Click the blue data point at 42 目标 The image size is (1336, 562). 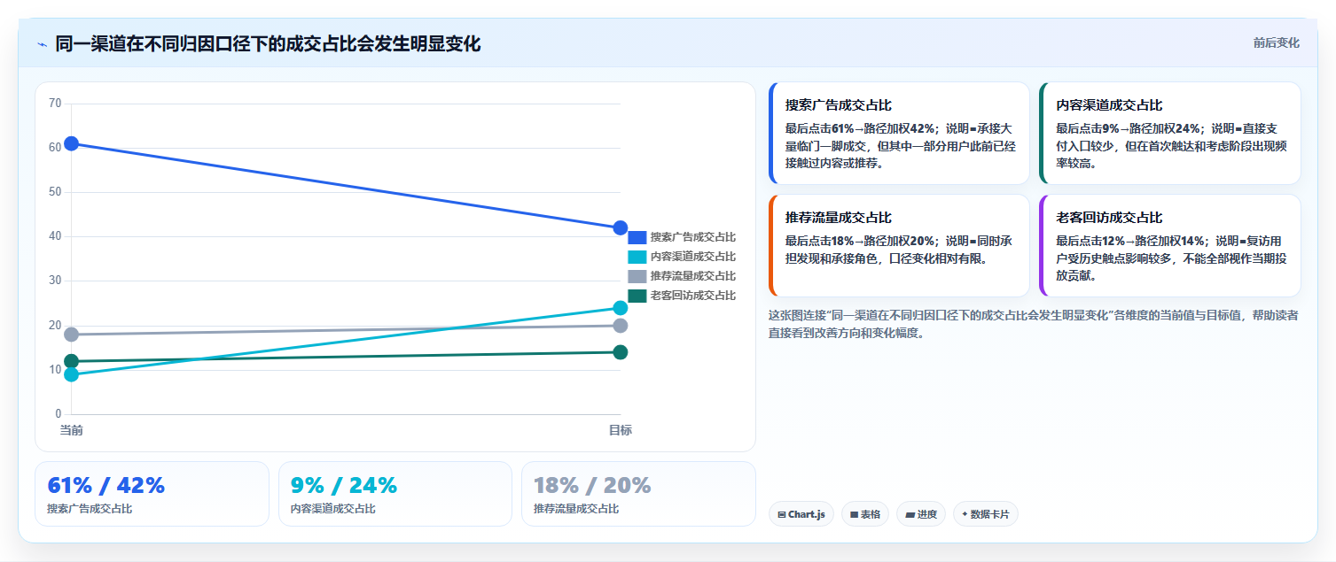(621, 228)
